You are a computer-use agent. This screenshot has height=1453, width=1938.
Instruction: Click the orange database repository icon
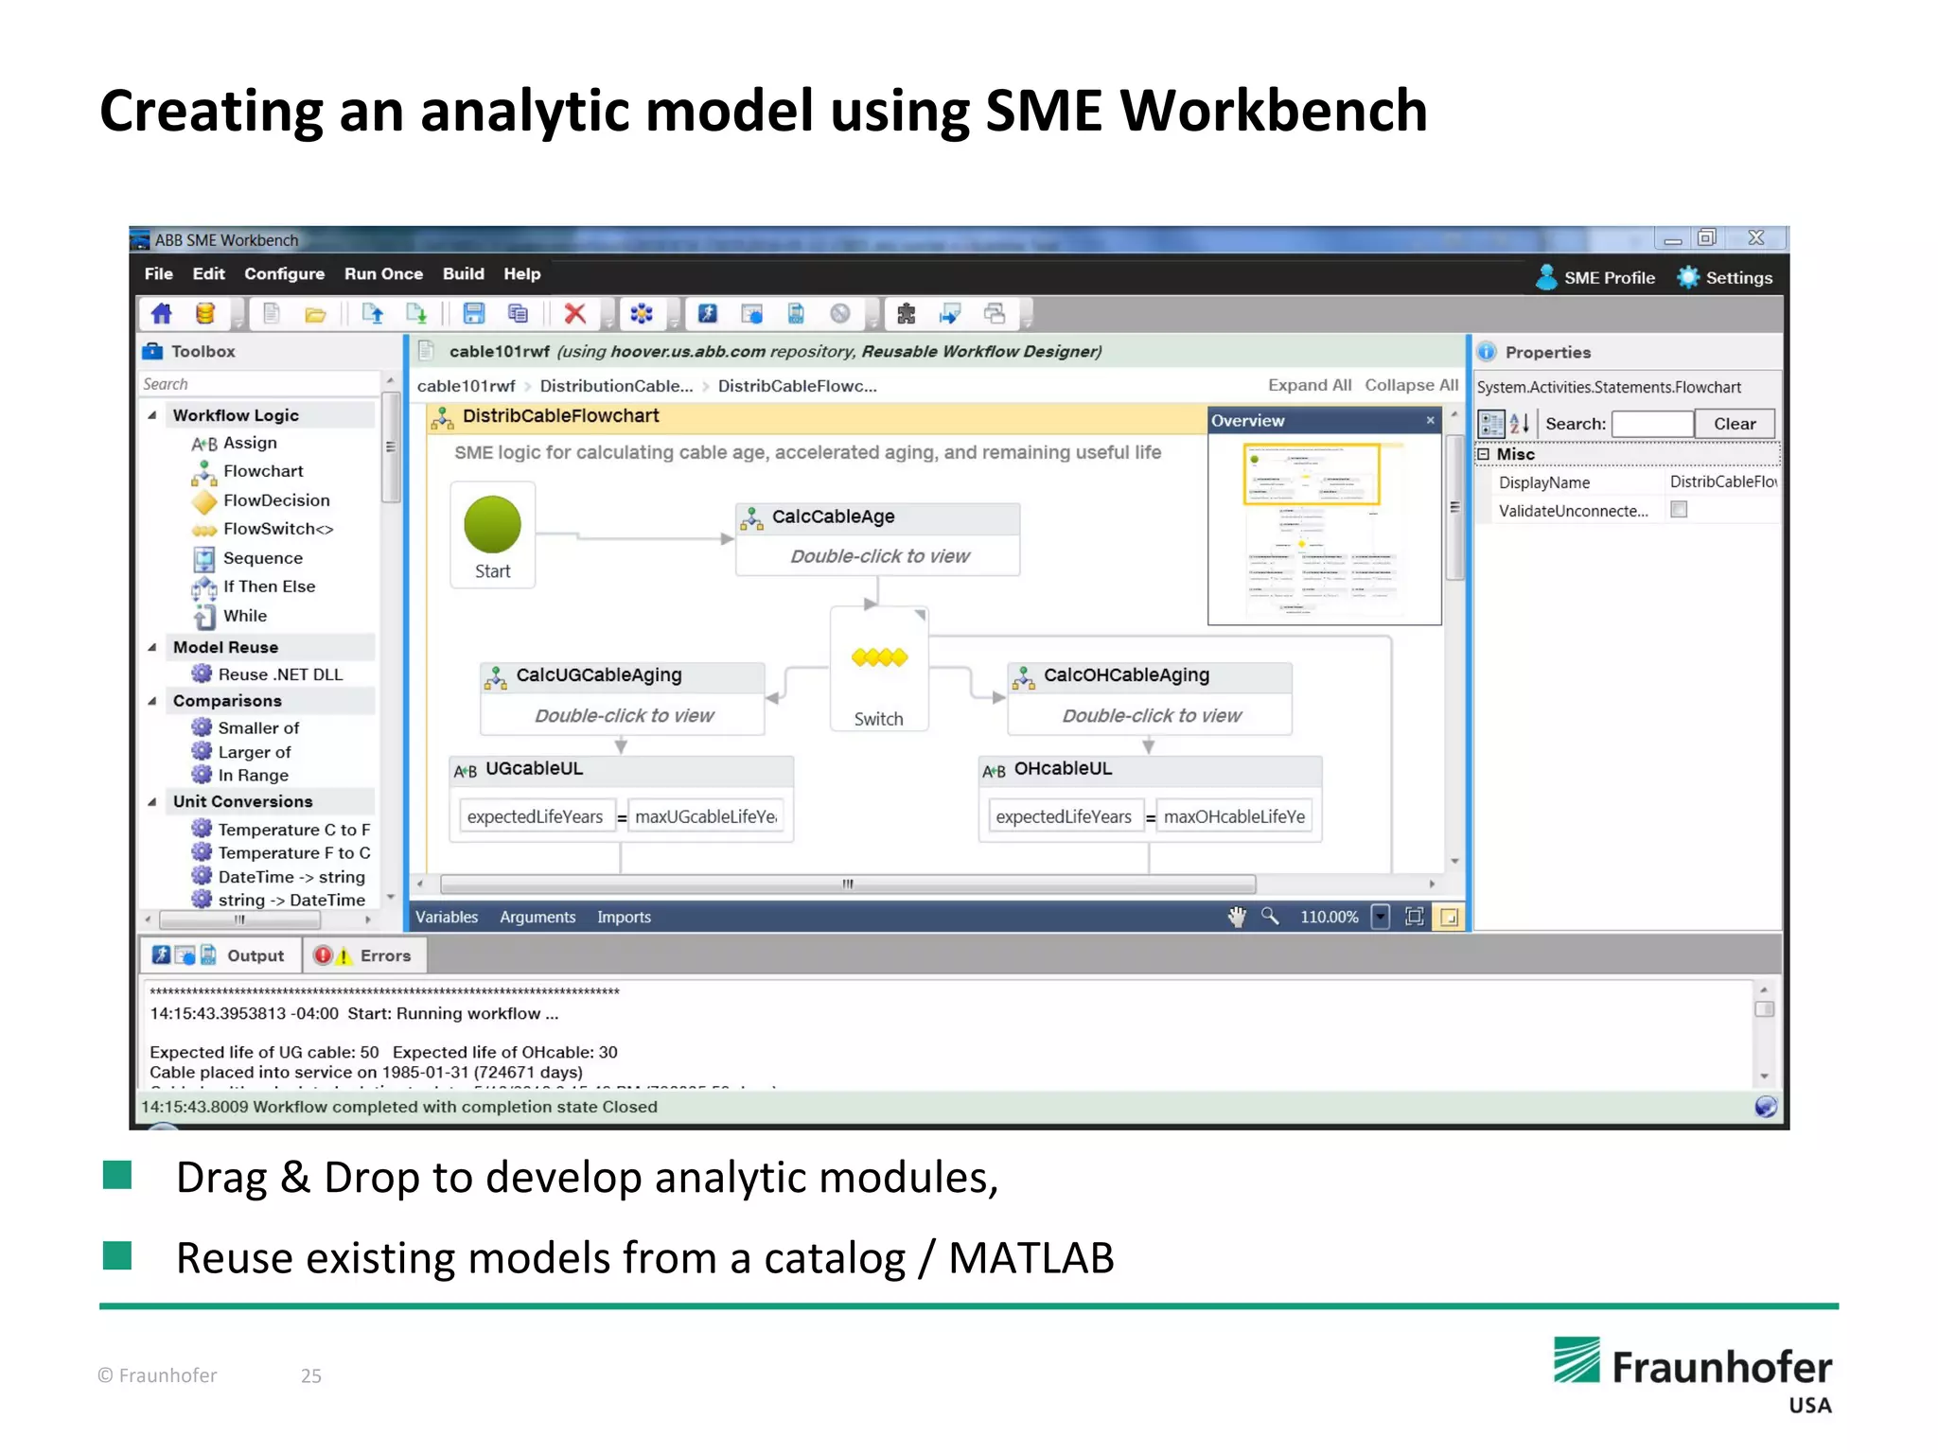pos(205,314)
